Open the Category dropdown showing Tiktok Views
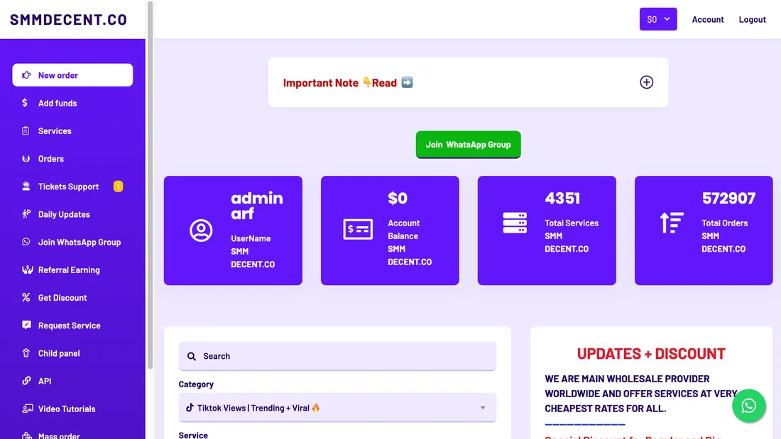781x439 pixels. pyautogui.click(x=337, y=408)
